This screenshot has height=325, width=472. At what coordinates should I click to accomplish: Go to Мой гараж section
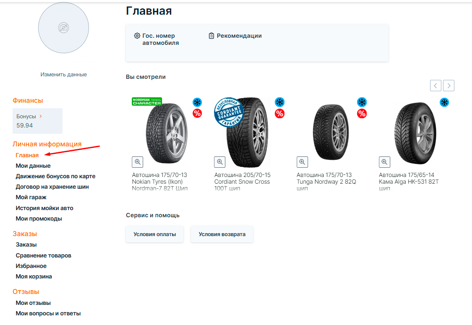tap(31, 197)
